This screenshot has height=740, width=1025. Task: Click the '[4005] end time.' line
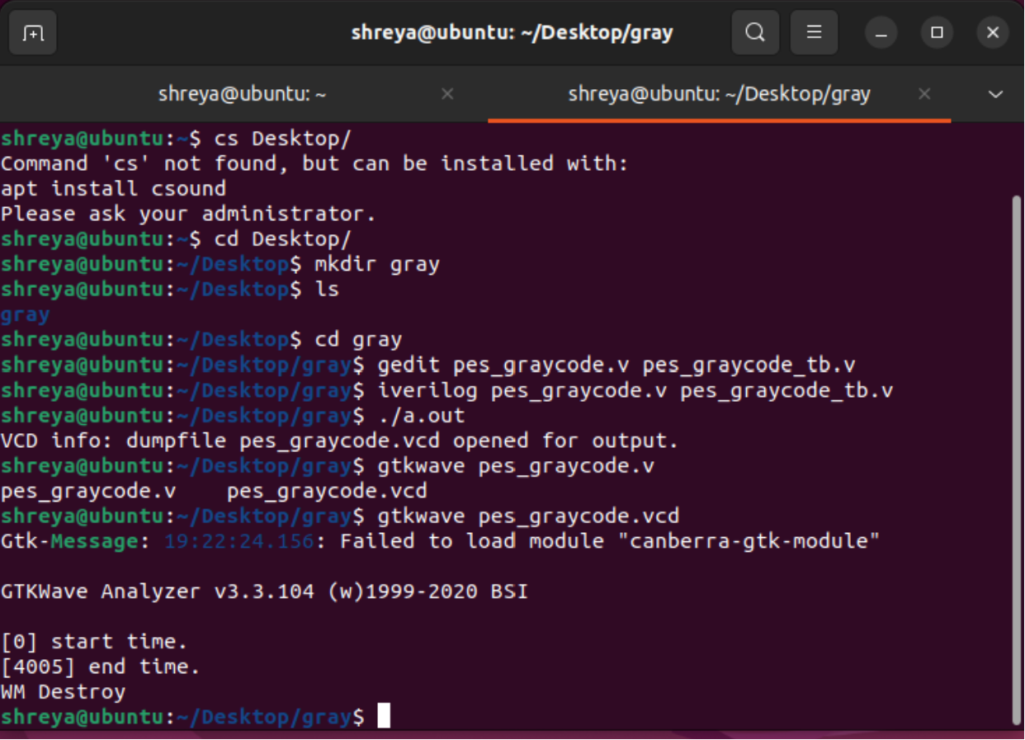coord(101,667)
